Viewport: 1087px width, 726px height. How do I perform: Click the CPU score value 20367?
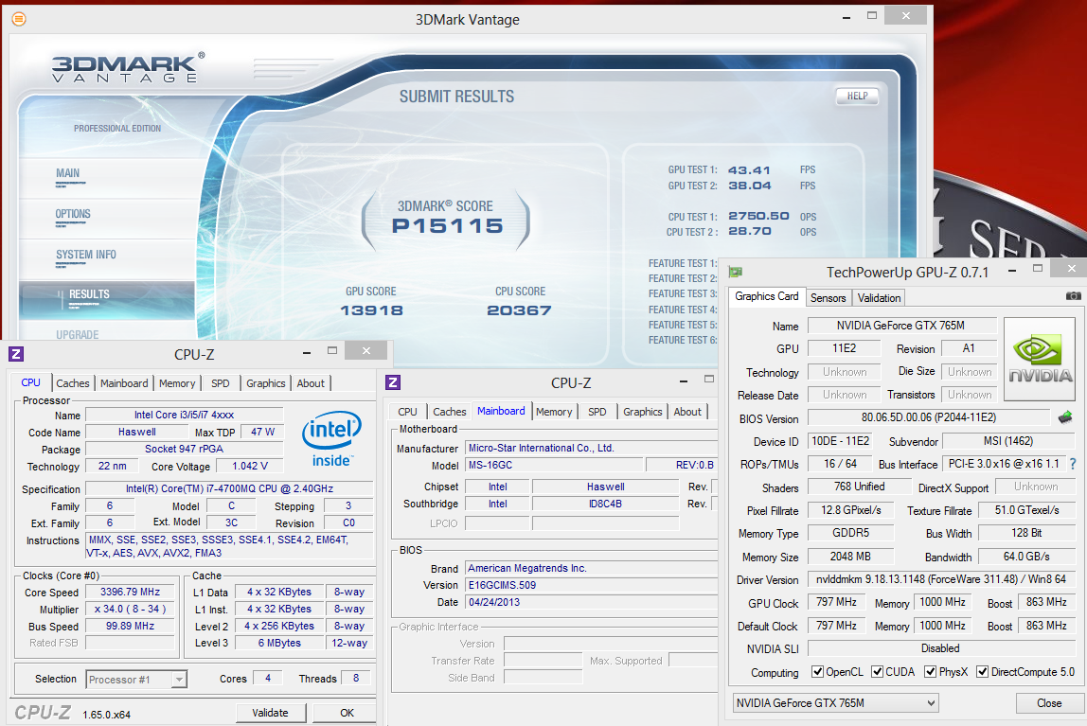(x=519, y=310)
